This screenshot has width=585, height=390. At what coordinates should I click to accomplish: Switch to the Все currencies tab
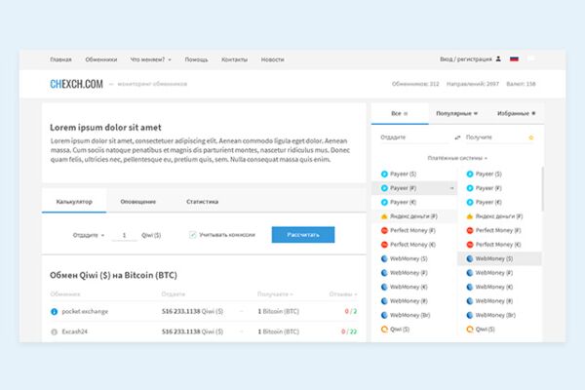tap(400, 113)
